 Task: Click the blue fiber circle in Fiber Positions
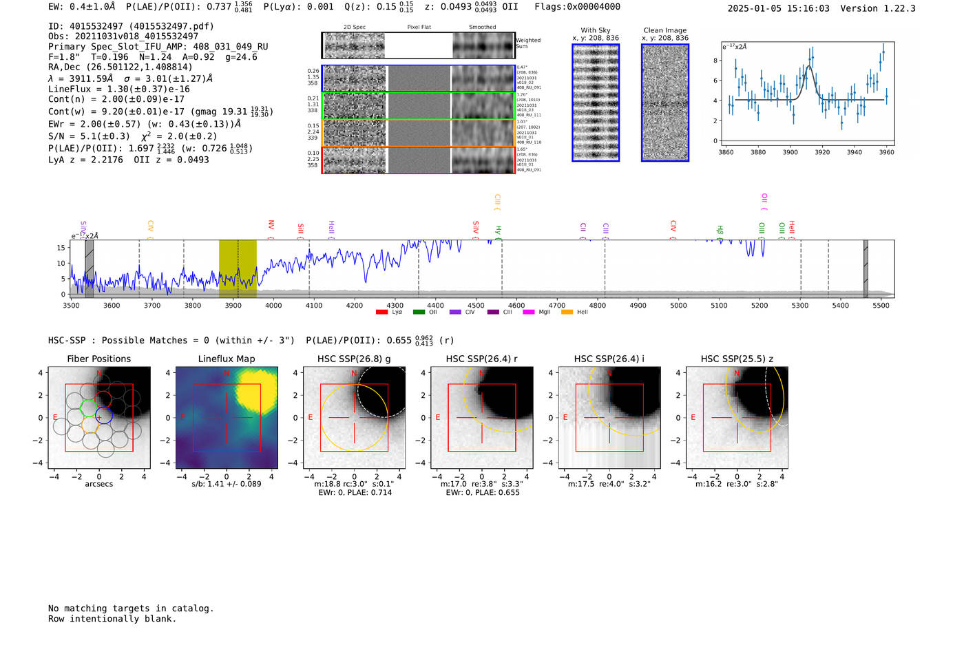tap(104, 416)
